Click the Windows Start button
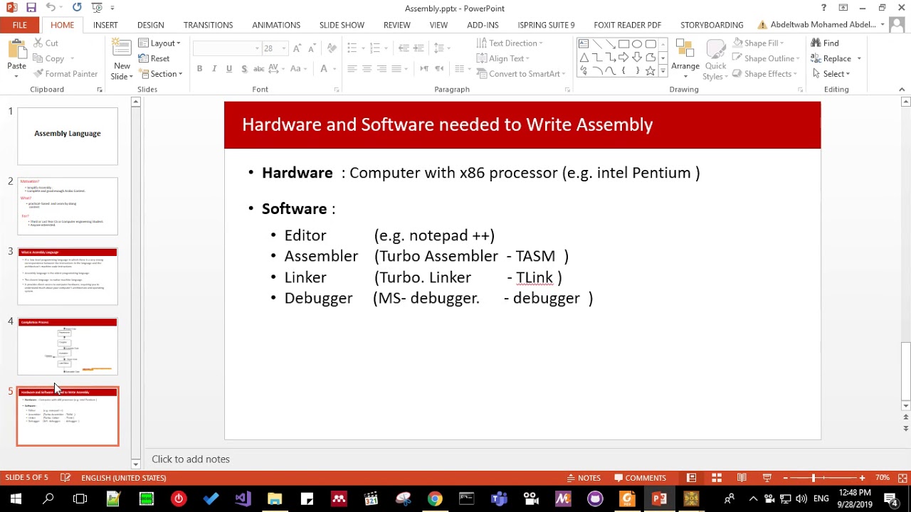This screenshot has width=911, height=512. tap(16, 498)
